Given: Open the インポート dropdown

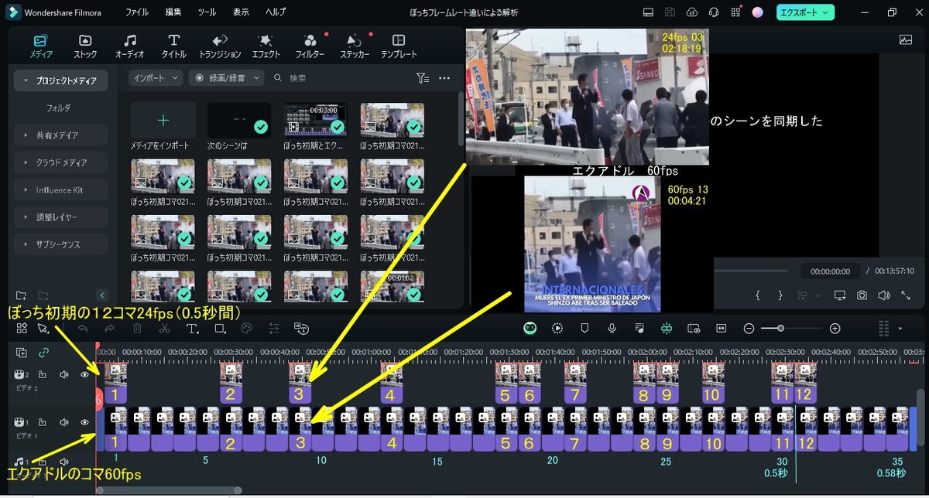Looking at the screenshot, I should click(x=156, y=78).
